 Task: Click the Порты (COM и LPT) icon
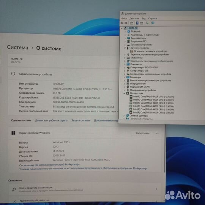[128, 87]
